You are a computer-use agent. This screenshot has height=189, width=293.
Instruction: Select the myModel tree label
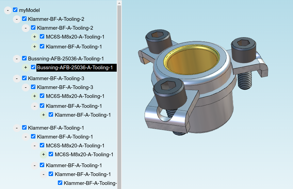point(29,10)
